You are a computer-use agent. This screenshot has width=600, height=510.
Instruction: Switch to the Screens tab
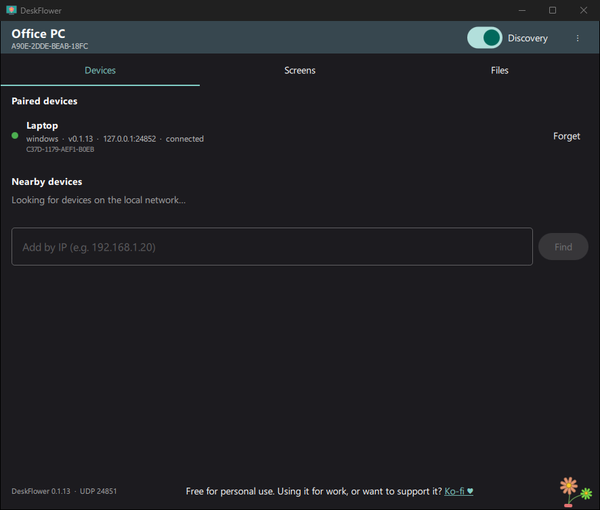coord(299,70)
